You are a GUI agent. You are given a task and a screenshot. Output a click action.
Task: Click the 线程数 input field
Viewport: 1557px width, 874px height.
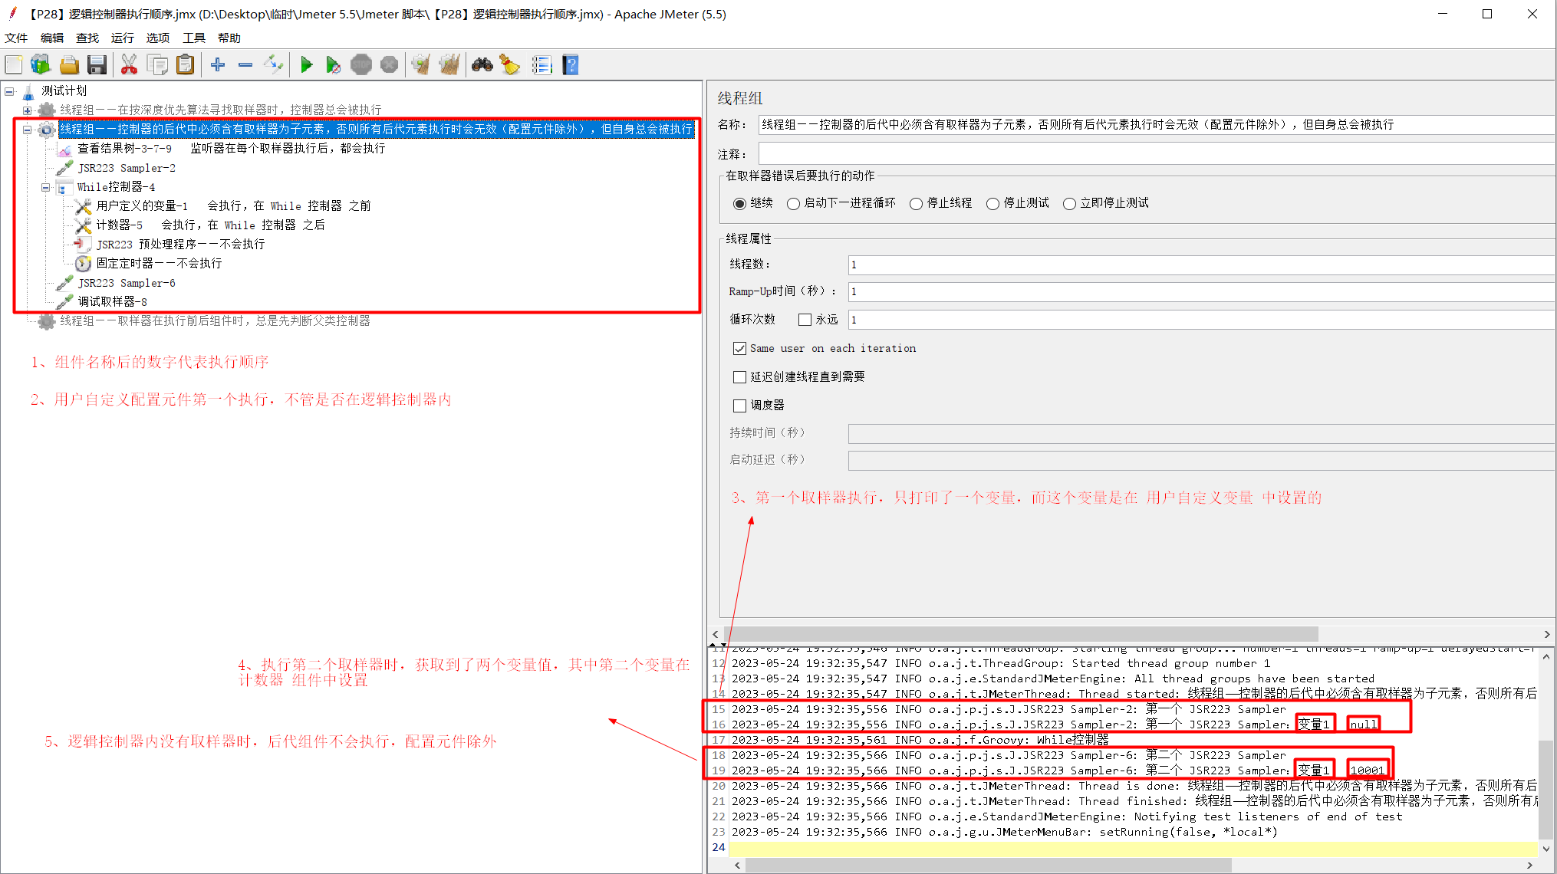click(1201, 264)
